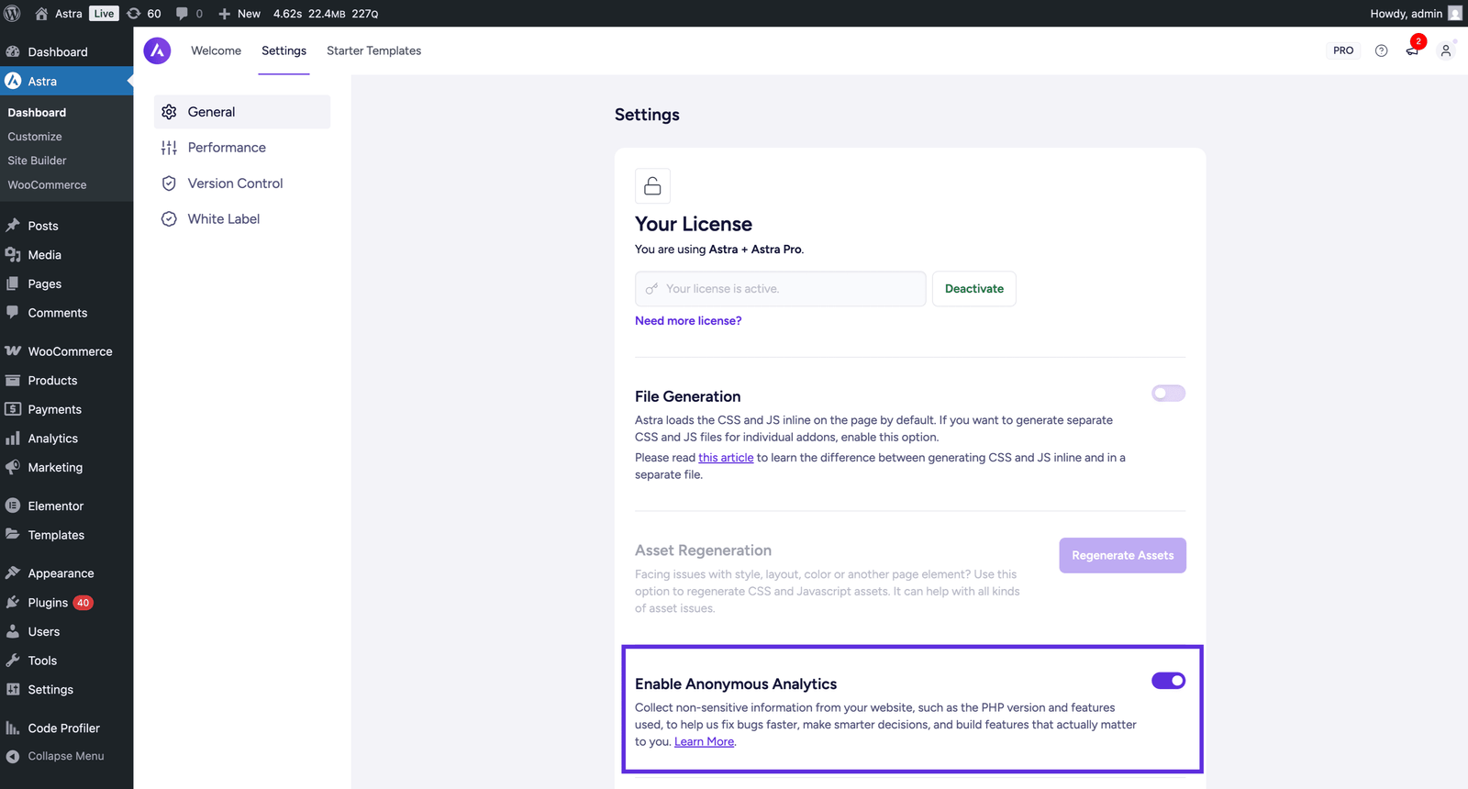1468x789 pixels.
Task: Click the Astra logo icon in header
Action: [x=157, y=50]
